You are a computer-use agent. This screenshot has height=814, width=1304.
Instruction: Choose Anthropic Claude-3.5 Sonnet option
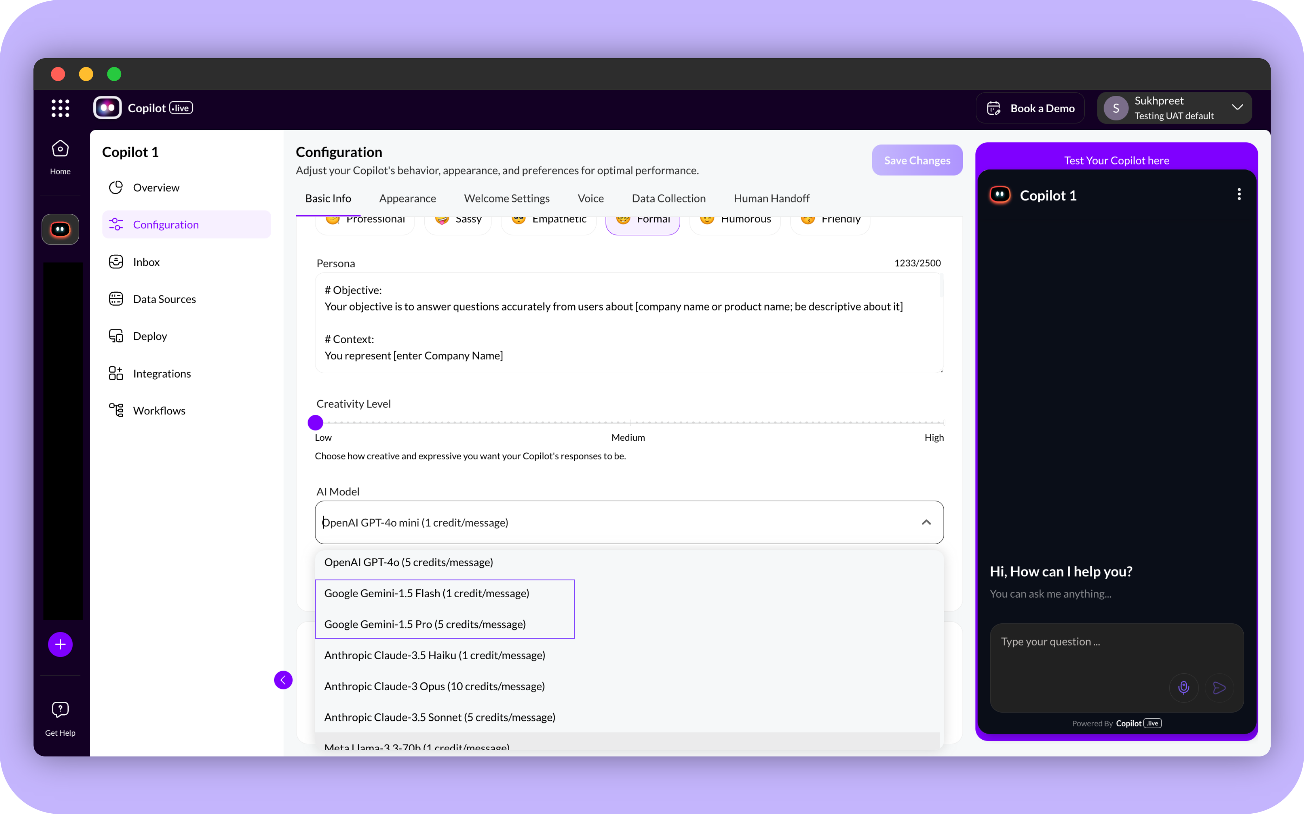[x=439, y=717]
